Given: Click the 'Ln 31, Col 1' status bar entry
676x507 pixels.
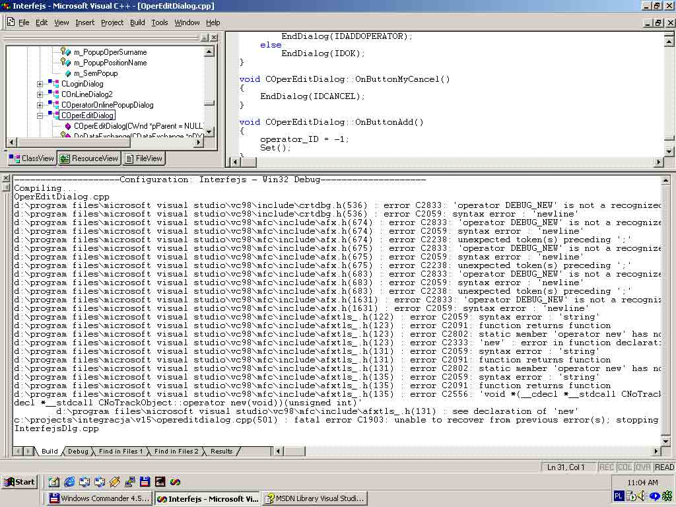Looking at the screenshot, I should pyautogui.click(x=566, y=467).
